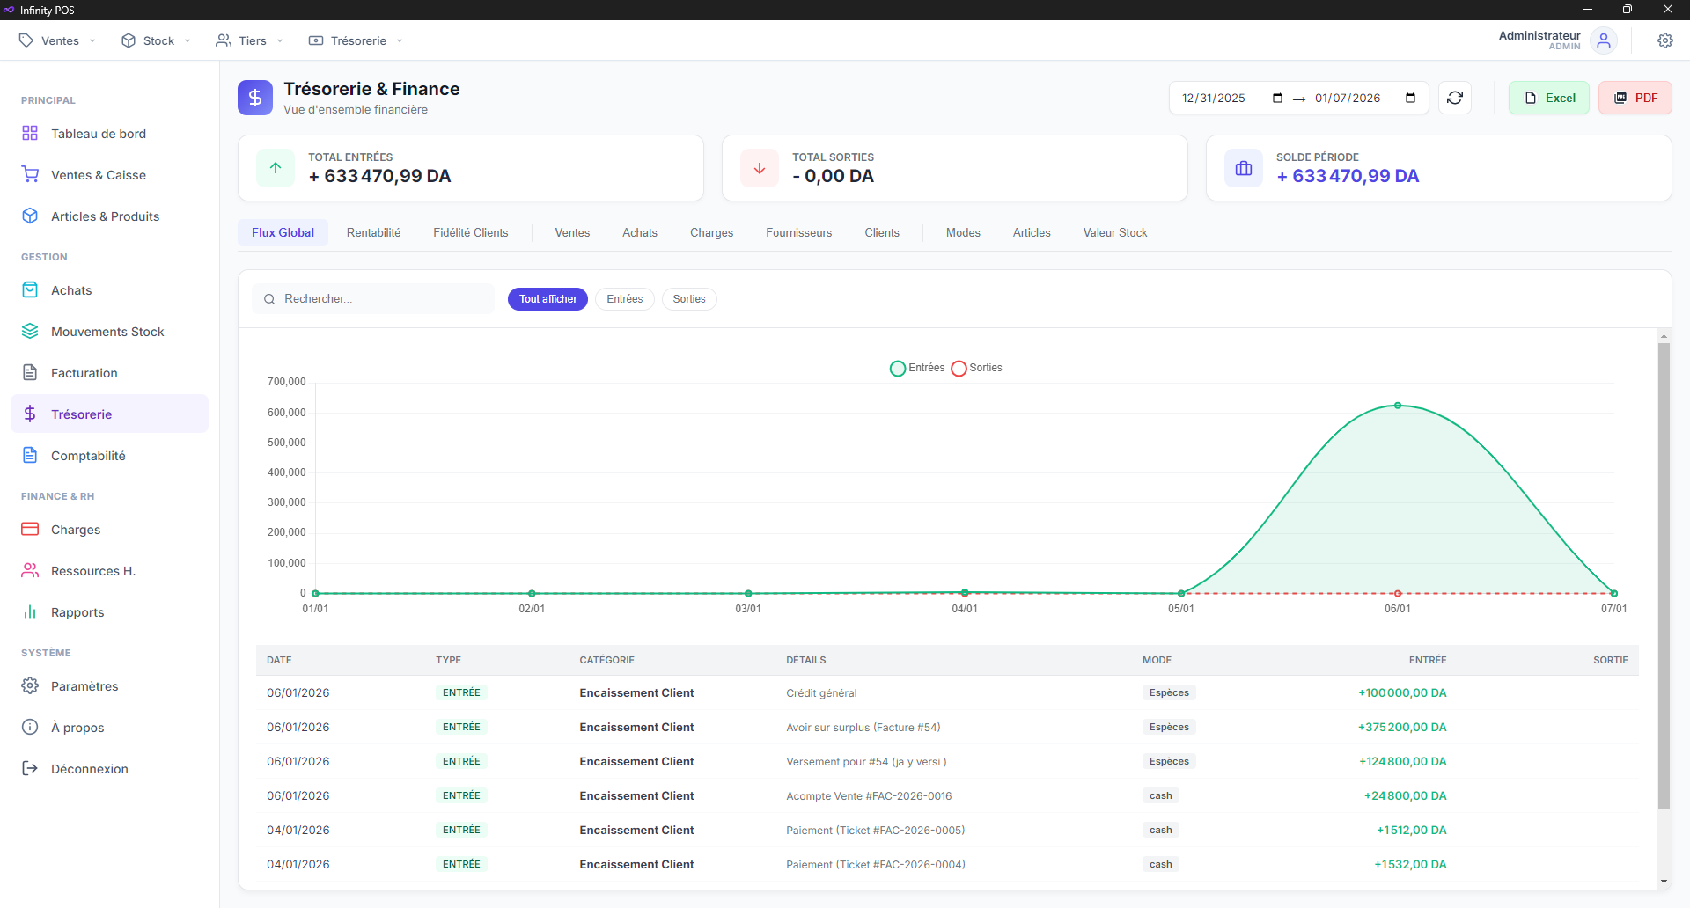Viewport: 1690px width, 908px height.
Task: Click Déconnexion logout icon
Action: [31, 769]
